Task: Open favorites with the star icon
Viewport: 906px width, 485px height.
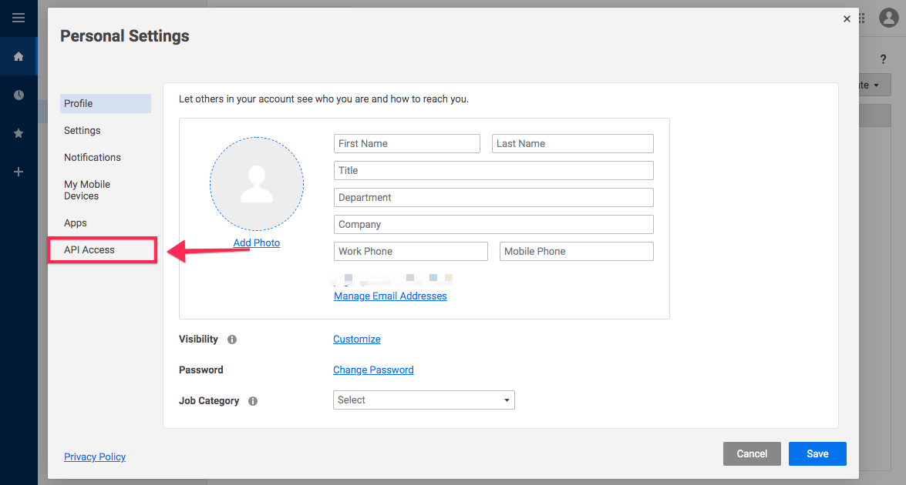Action: pos(19,133)
